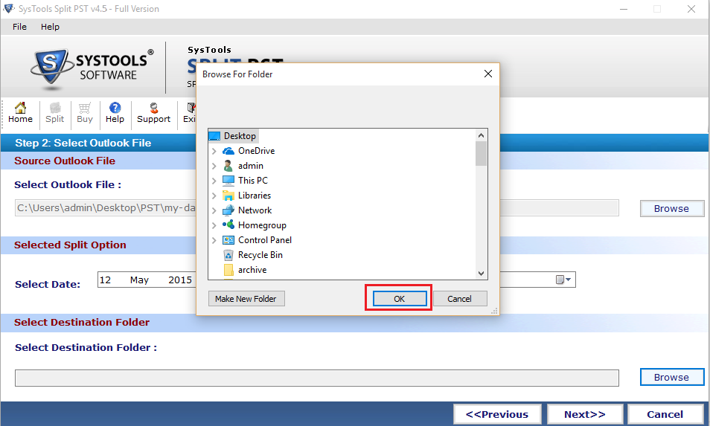Select the archive folder icon
Screen dimensions: 710x426
click(228, 270)
